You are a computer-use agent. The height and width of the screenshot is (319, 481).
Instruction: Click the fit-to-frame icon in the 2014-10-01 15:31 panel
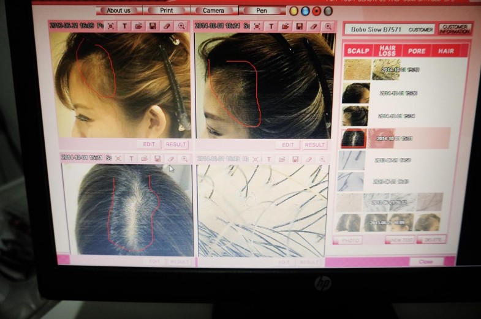pyautogui.click(x=118, y=159)
